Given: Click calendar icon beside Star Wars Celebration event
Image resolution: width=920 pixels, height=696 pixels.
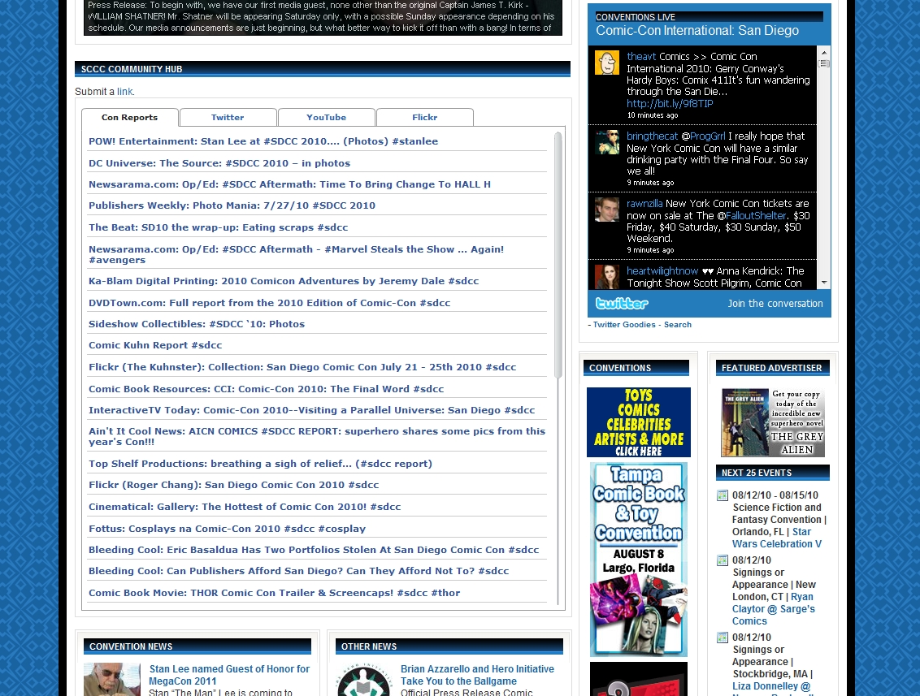Looking at the screenshot, I should point(723,495).
